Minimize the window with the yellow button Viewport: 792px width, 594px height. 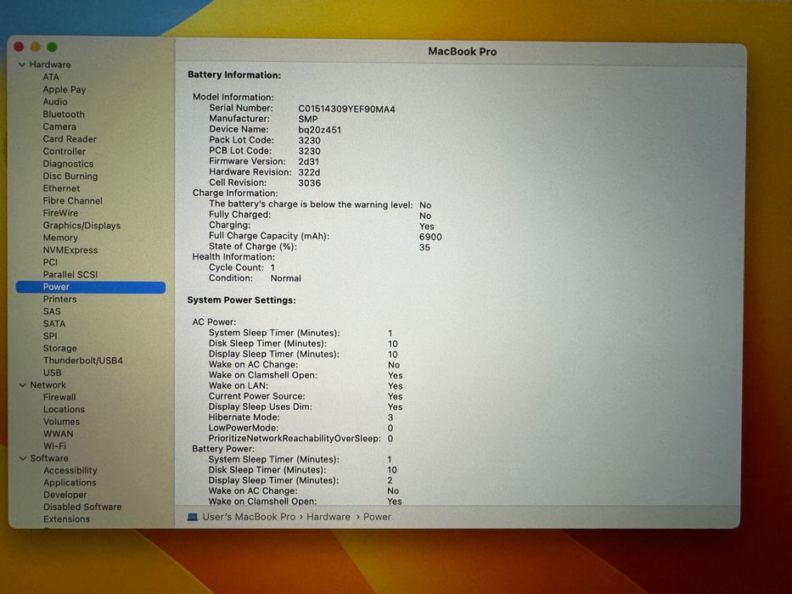[36, 47]
